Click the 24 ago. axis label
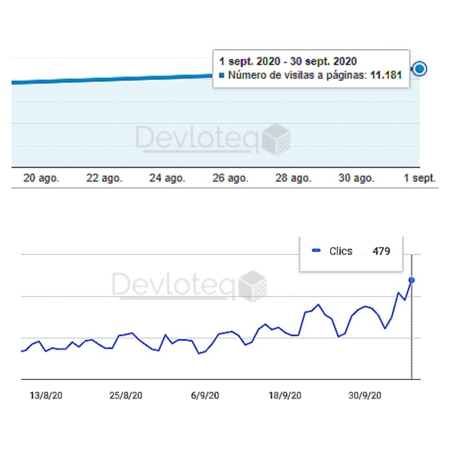The image size is (450, 450). [x=167, y=179]
